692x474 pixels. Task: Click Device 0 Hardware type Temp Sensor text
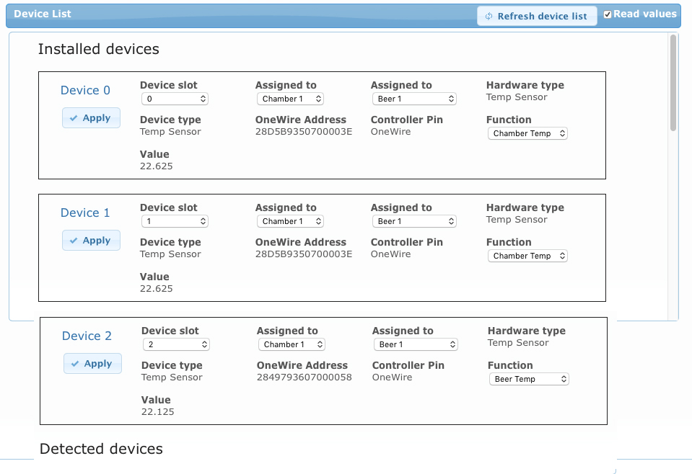[517, 97]
